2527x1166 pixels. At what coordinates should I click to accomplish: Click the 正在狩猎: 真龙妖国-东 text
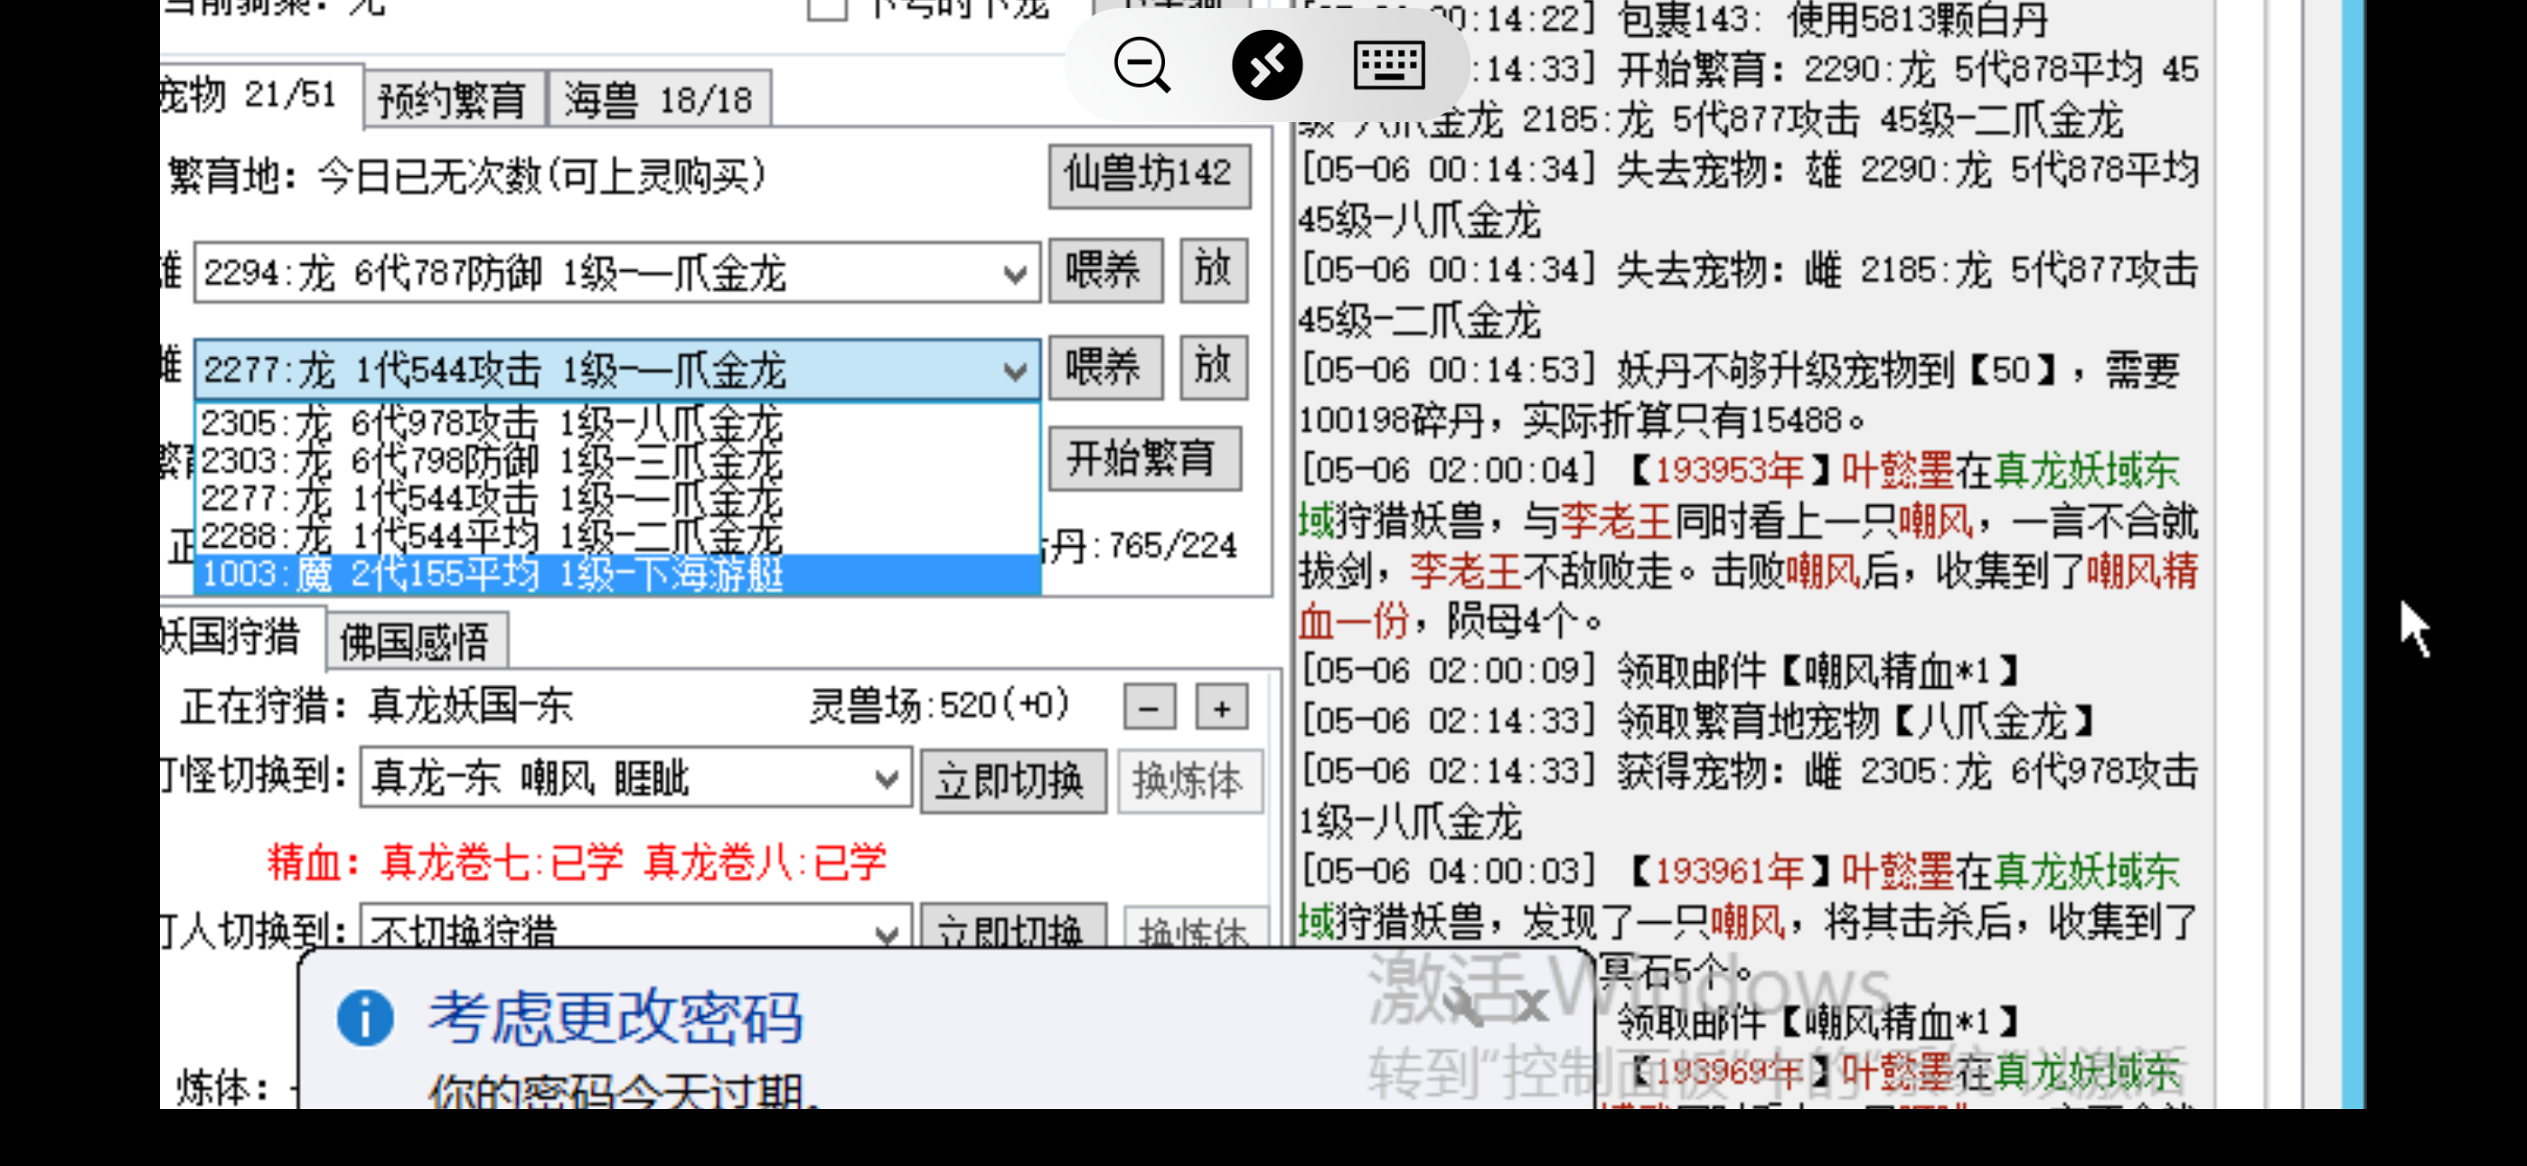tap(377, 707)
